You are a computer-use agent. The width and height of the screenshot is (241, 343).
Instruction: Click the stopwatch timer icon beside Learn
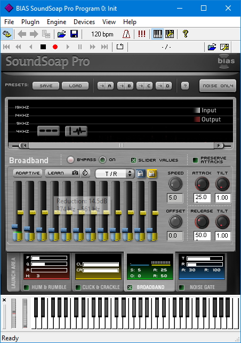tap(85, 173)
